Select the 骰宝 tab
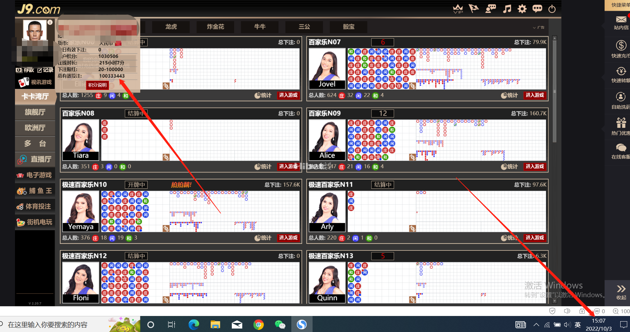The height and width of the screenshot is (332, 630). point(348,27)
